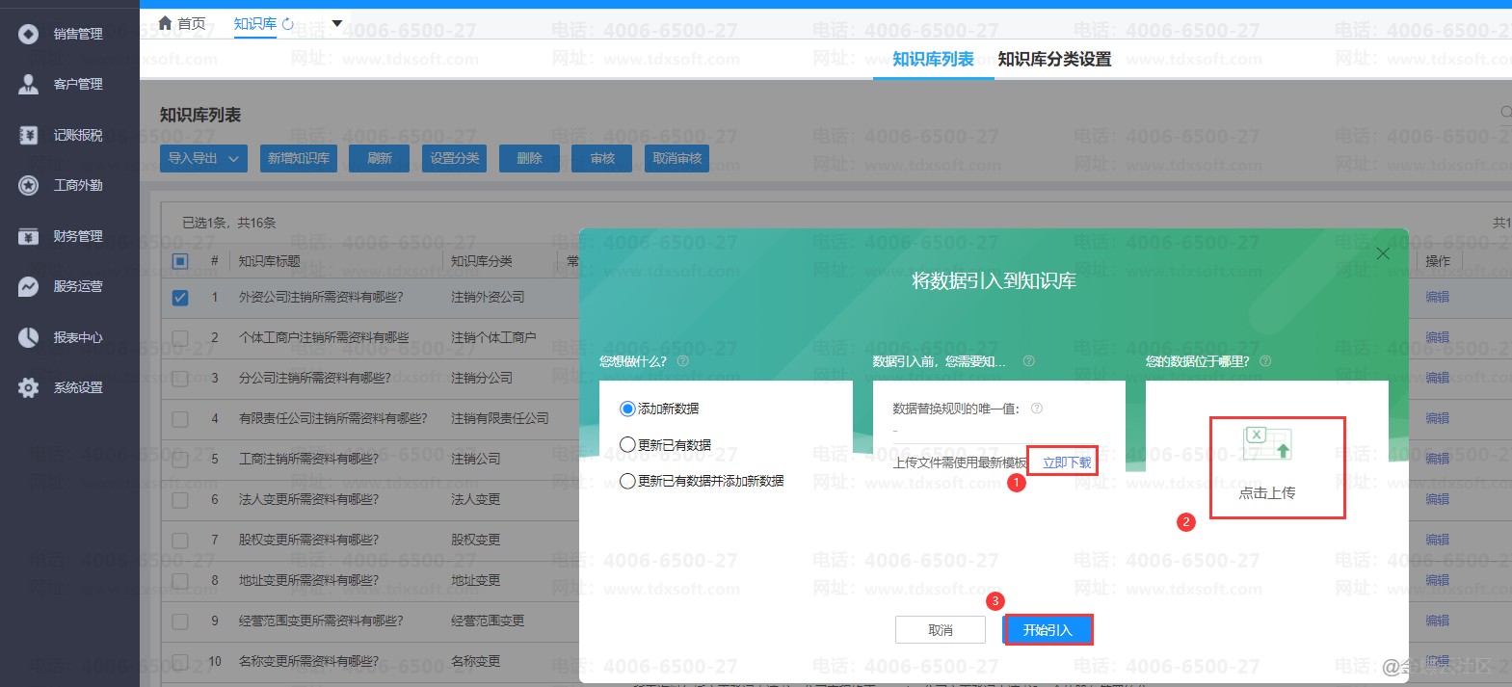Uncheck the row 1 checkbox 外资公司注销
The height and width of the screenshot is (687, 1512).
click(180, 298)
